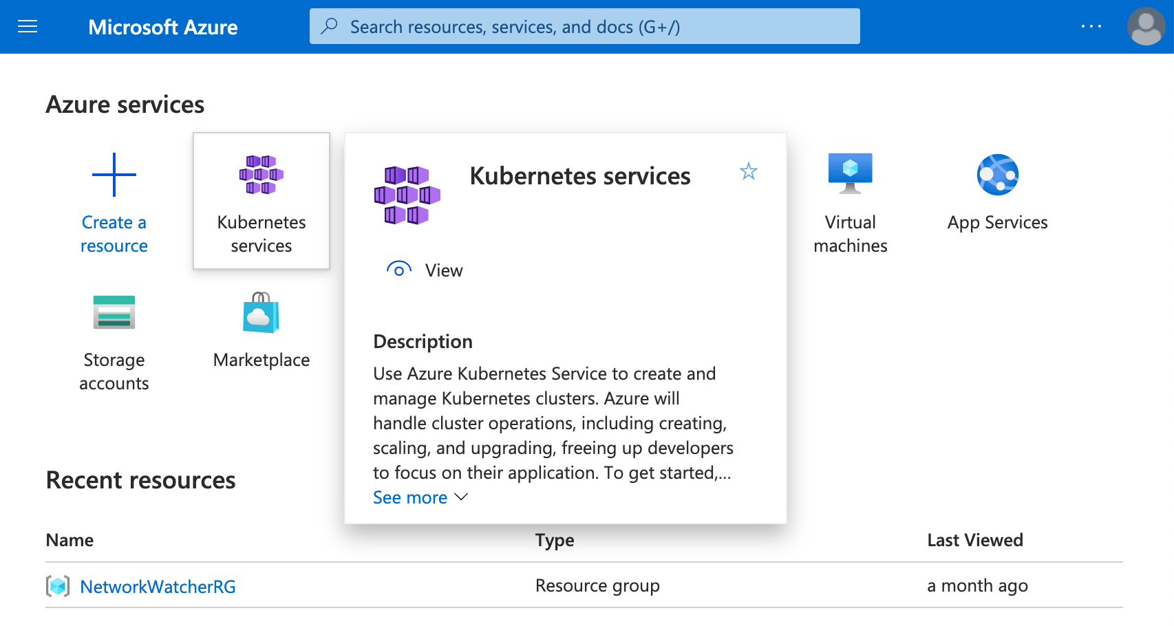Click the Kubernetes services popup title
This screenshot has height=626, width=1174.
(x=580, y=176)
